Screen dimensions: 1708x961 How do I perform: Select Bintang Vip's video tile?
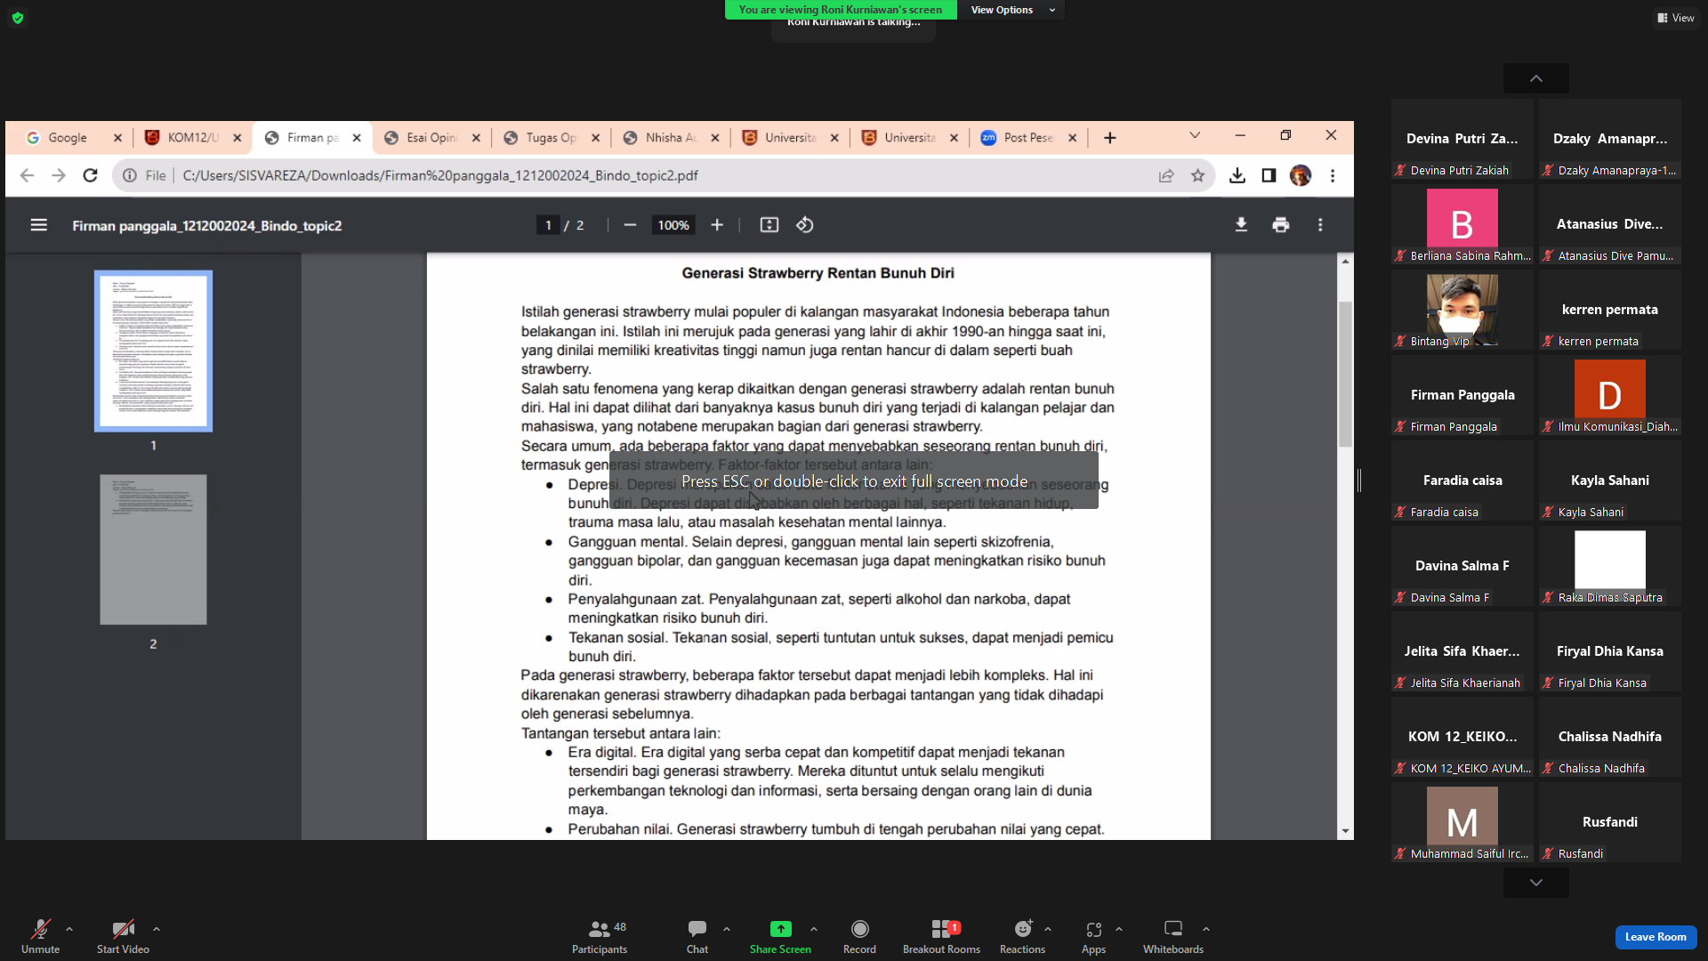(1462, 311)
